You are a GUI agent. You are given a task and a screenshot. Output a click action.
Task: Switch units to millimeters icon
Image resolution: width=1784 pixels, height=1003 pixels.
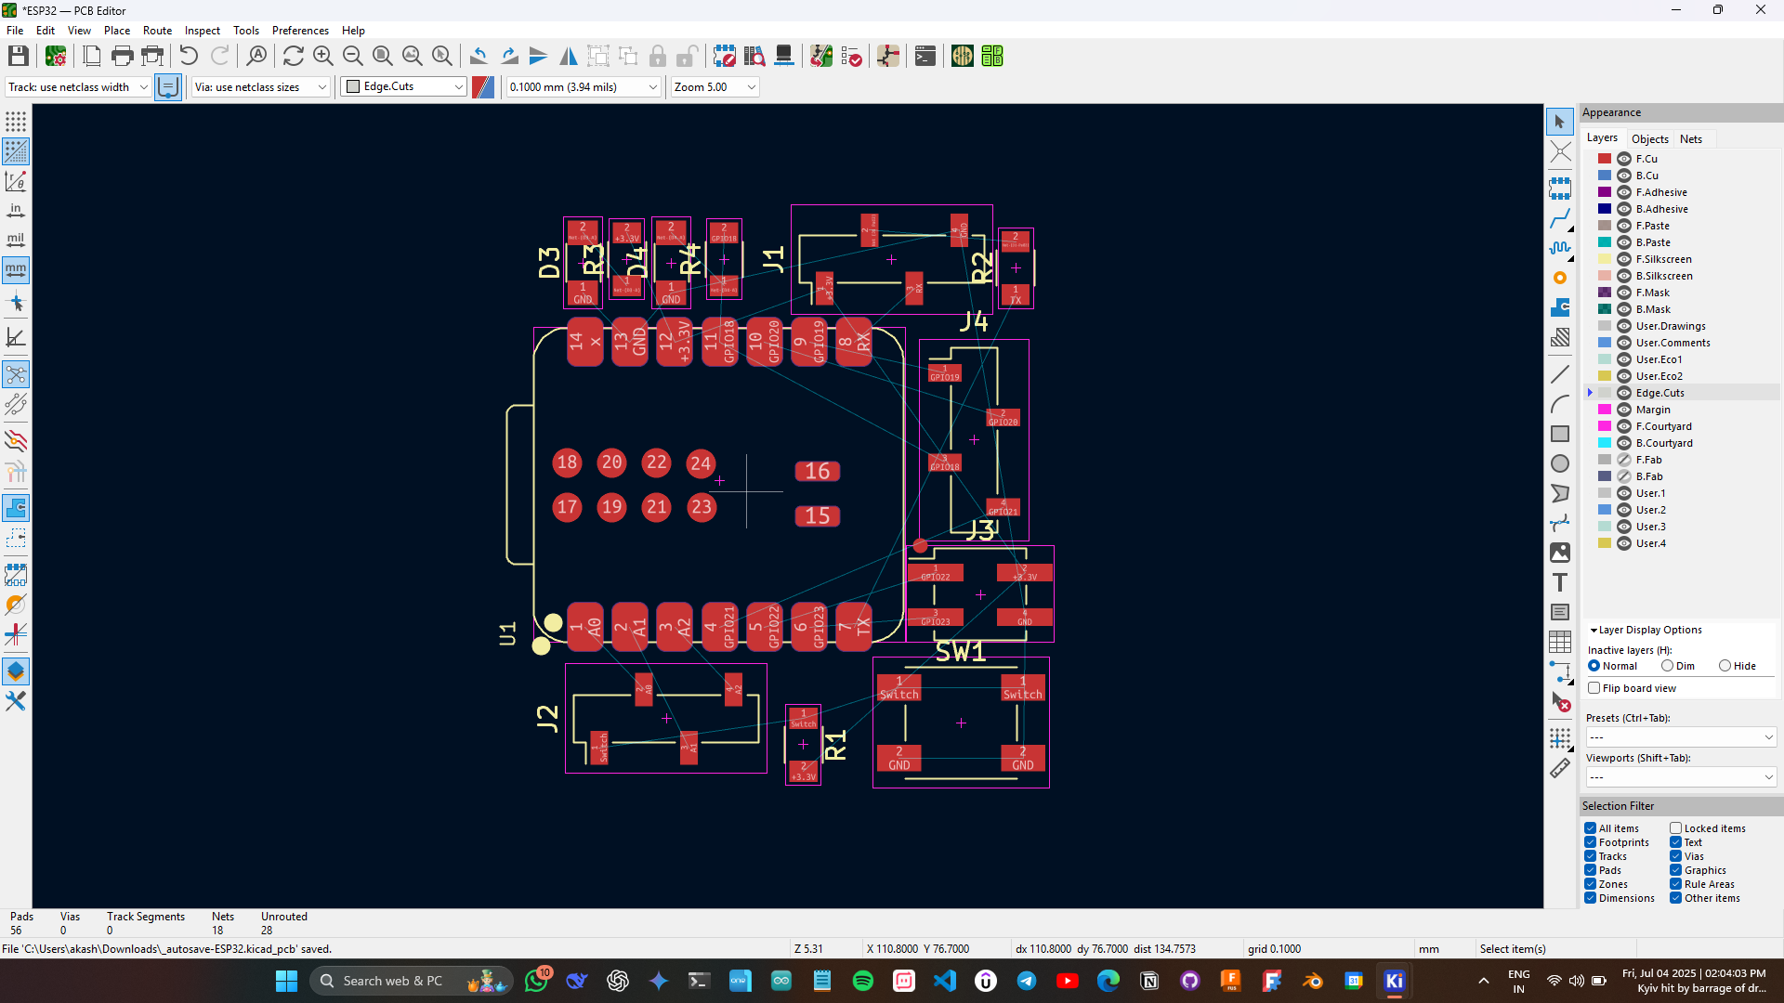pos(16,270)
